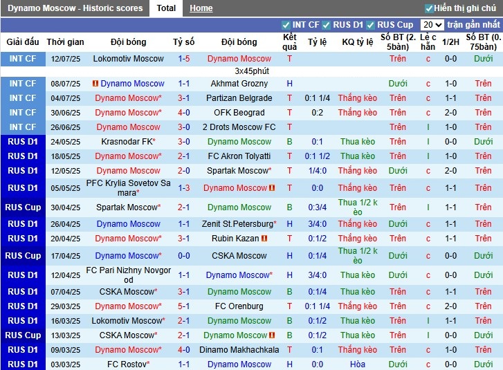Image resolution: width=503 pixels, height=370 pixels.
Task: Click red card icon next to Rubin Kazan
Action: tap(265, 239)
